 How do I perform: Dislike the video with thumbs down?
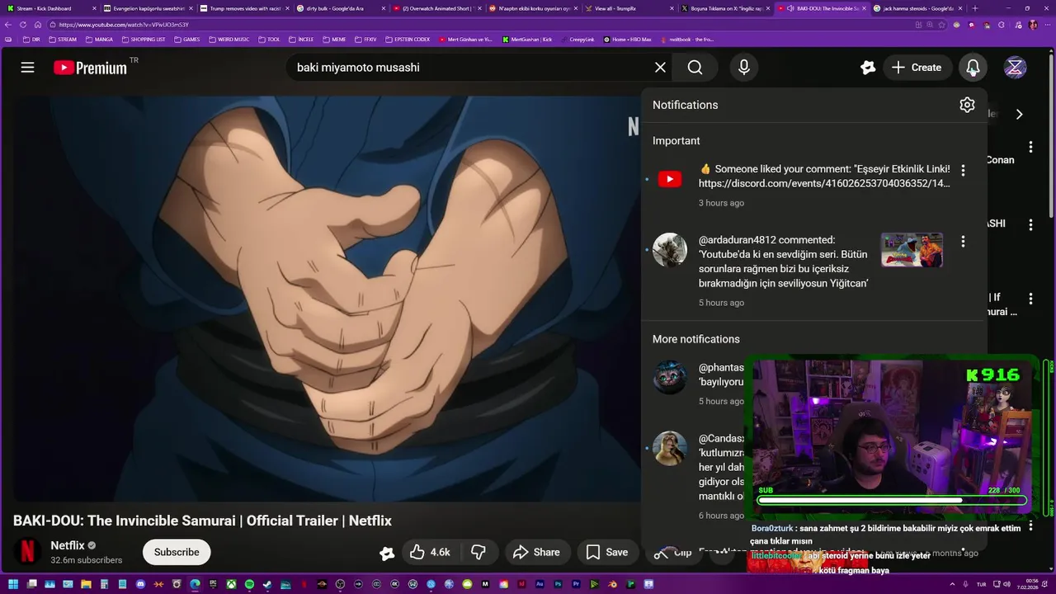[478, 552]
